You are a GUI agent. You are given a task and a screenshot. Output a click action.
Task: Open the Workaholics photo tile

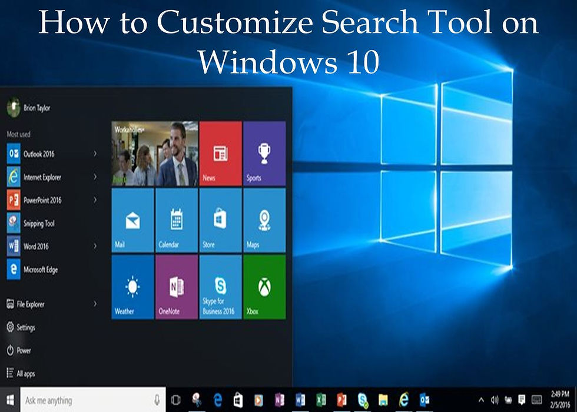[155, 154]
